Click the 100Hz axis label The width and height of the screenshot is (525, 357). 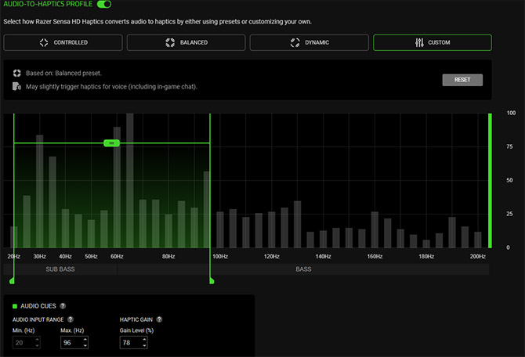click(220, 256)
